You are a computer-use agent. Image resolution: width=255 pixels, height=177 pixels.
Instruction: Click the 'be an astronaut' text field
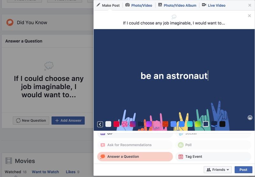(174, 76)
